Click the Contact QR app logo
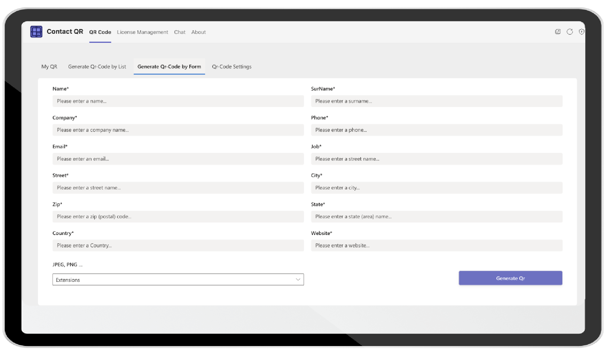604x352 pixels. pyautogui.click(x=36, y=32)
